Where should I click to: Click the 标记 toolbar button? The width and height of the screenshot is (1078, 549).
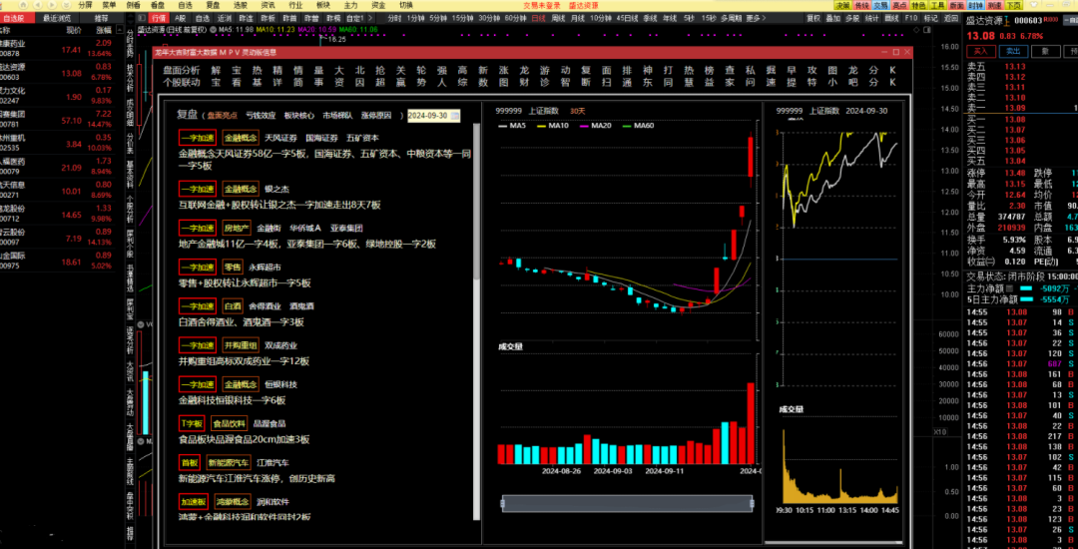pyautogui.click(x=931, y=18)
